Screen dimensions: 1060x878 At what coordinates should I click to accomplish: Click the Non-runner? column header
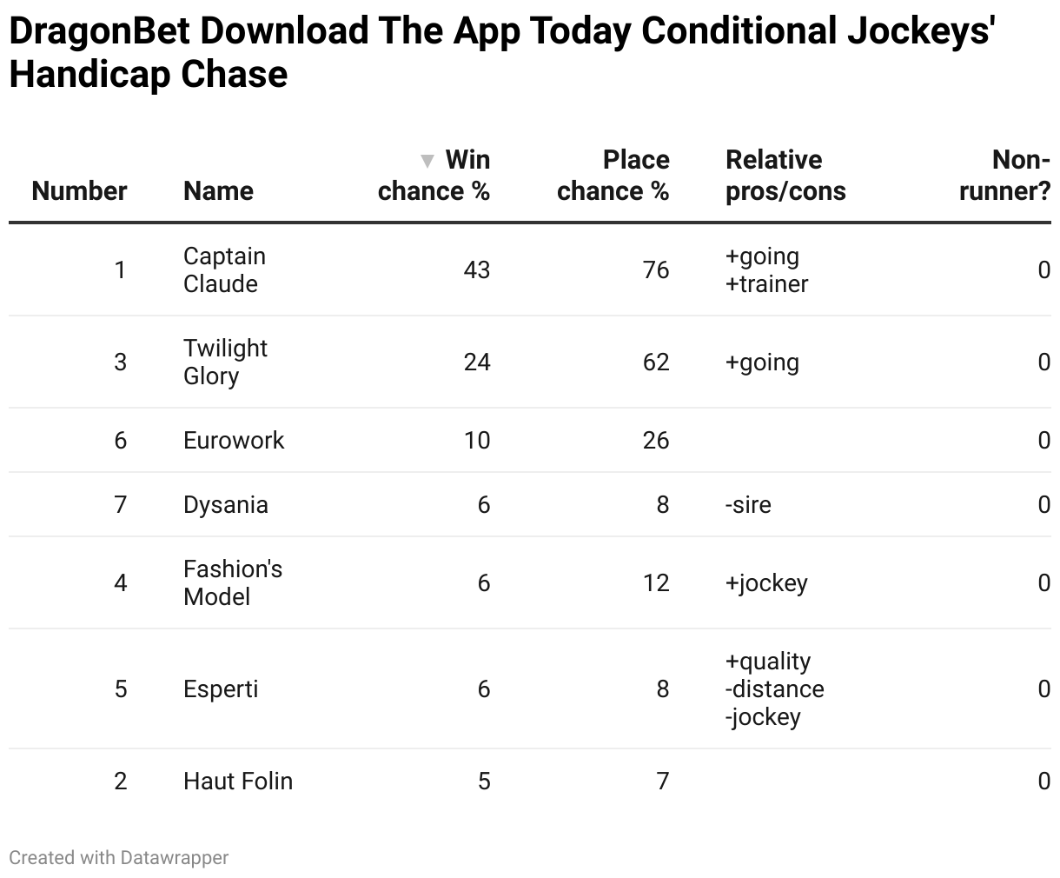(x=1005, y=176)
